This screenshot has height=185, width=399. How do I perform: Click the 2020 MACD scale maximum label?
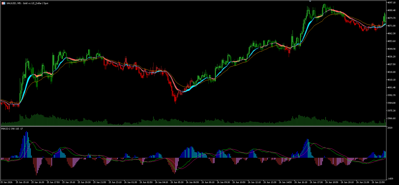[390, 128]
